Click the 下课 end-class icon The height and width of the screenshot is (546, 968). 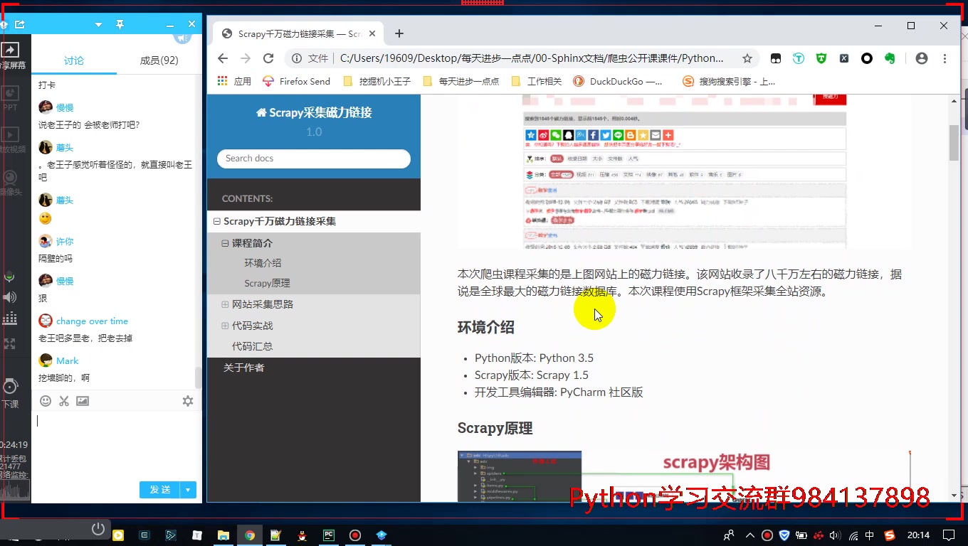10,387
